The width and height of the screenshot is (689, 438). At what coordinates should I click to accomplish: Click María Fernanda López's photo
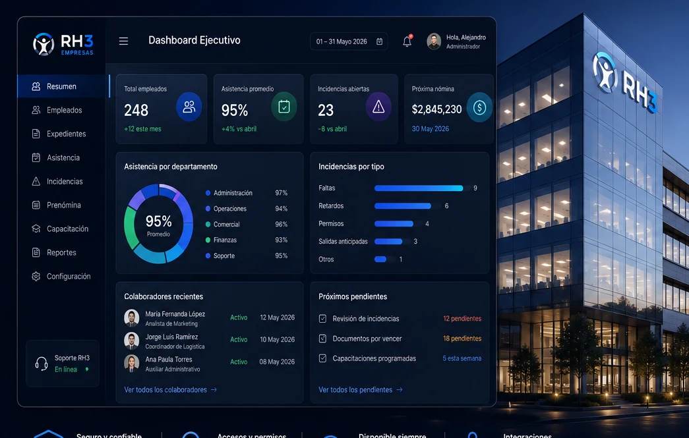131,317
